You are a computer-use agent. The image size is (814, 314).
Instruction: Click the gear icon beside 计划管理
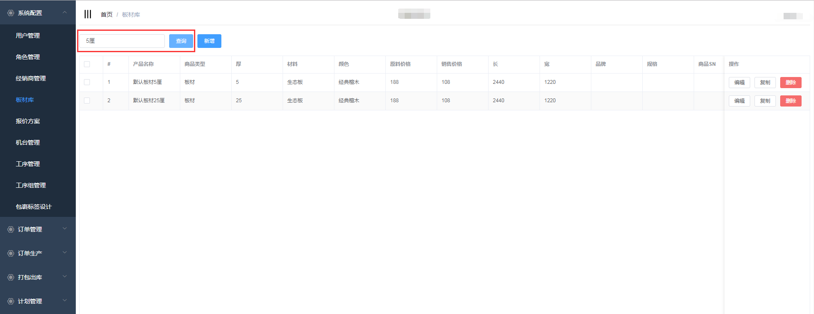pos(11,301)
